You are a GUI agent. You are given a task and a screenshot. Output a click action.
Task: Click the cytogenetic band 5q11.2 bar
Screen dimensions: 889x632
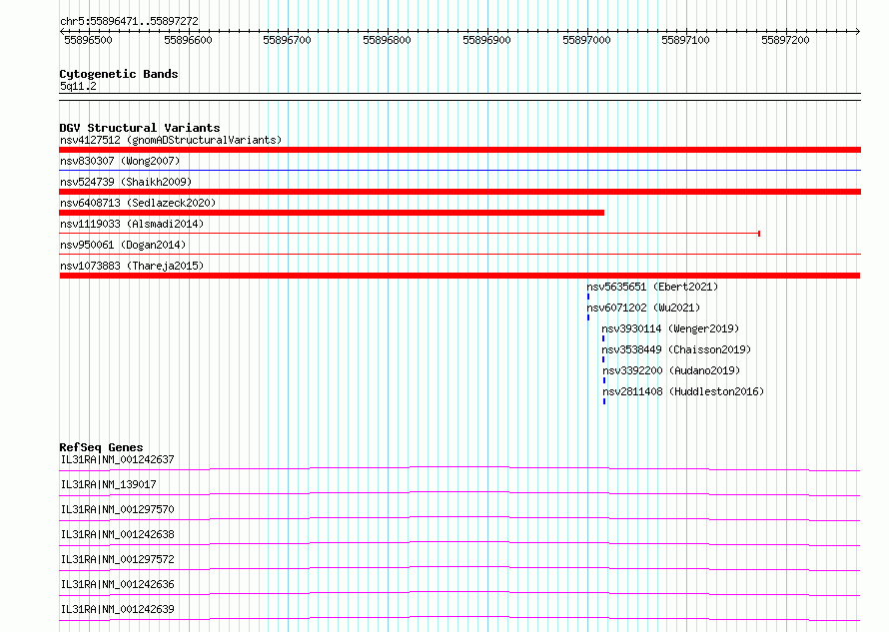[459, 97]
